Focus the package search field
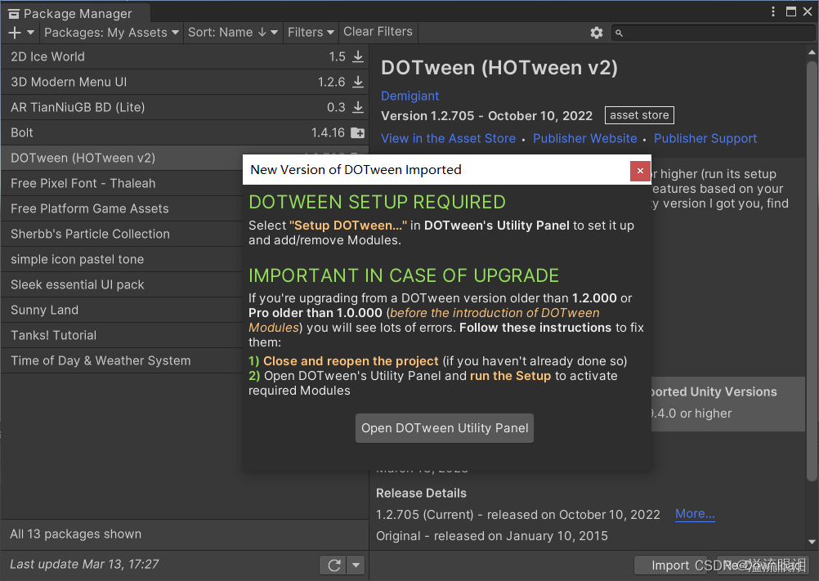Viewport: 819px width, 581px height. [x=713, y=33]
